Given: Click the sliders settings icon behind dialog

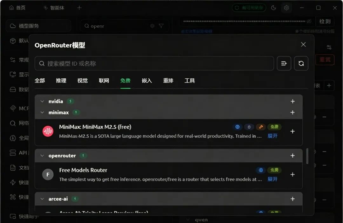Looking at the screenshot, I should (x=329, y=47).
